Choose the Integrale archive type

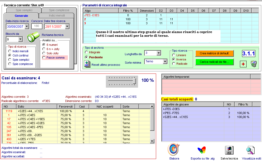click(86, 52)
